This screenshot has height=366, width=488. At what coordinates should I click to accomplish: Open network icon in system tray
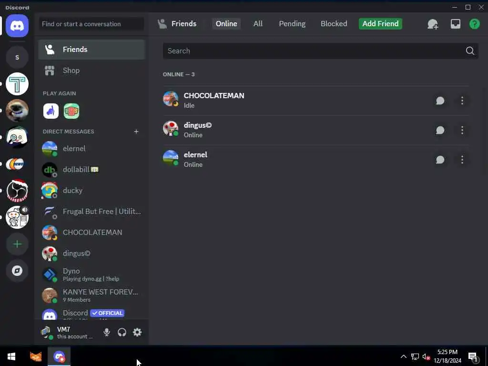415,356
